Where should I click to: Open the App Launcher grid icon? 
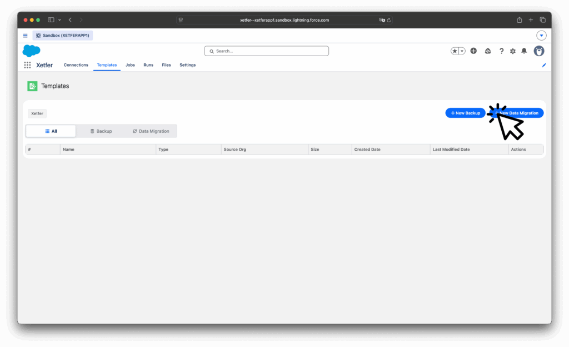(x=27, y=65)
